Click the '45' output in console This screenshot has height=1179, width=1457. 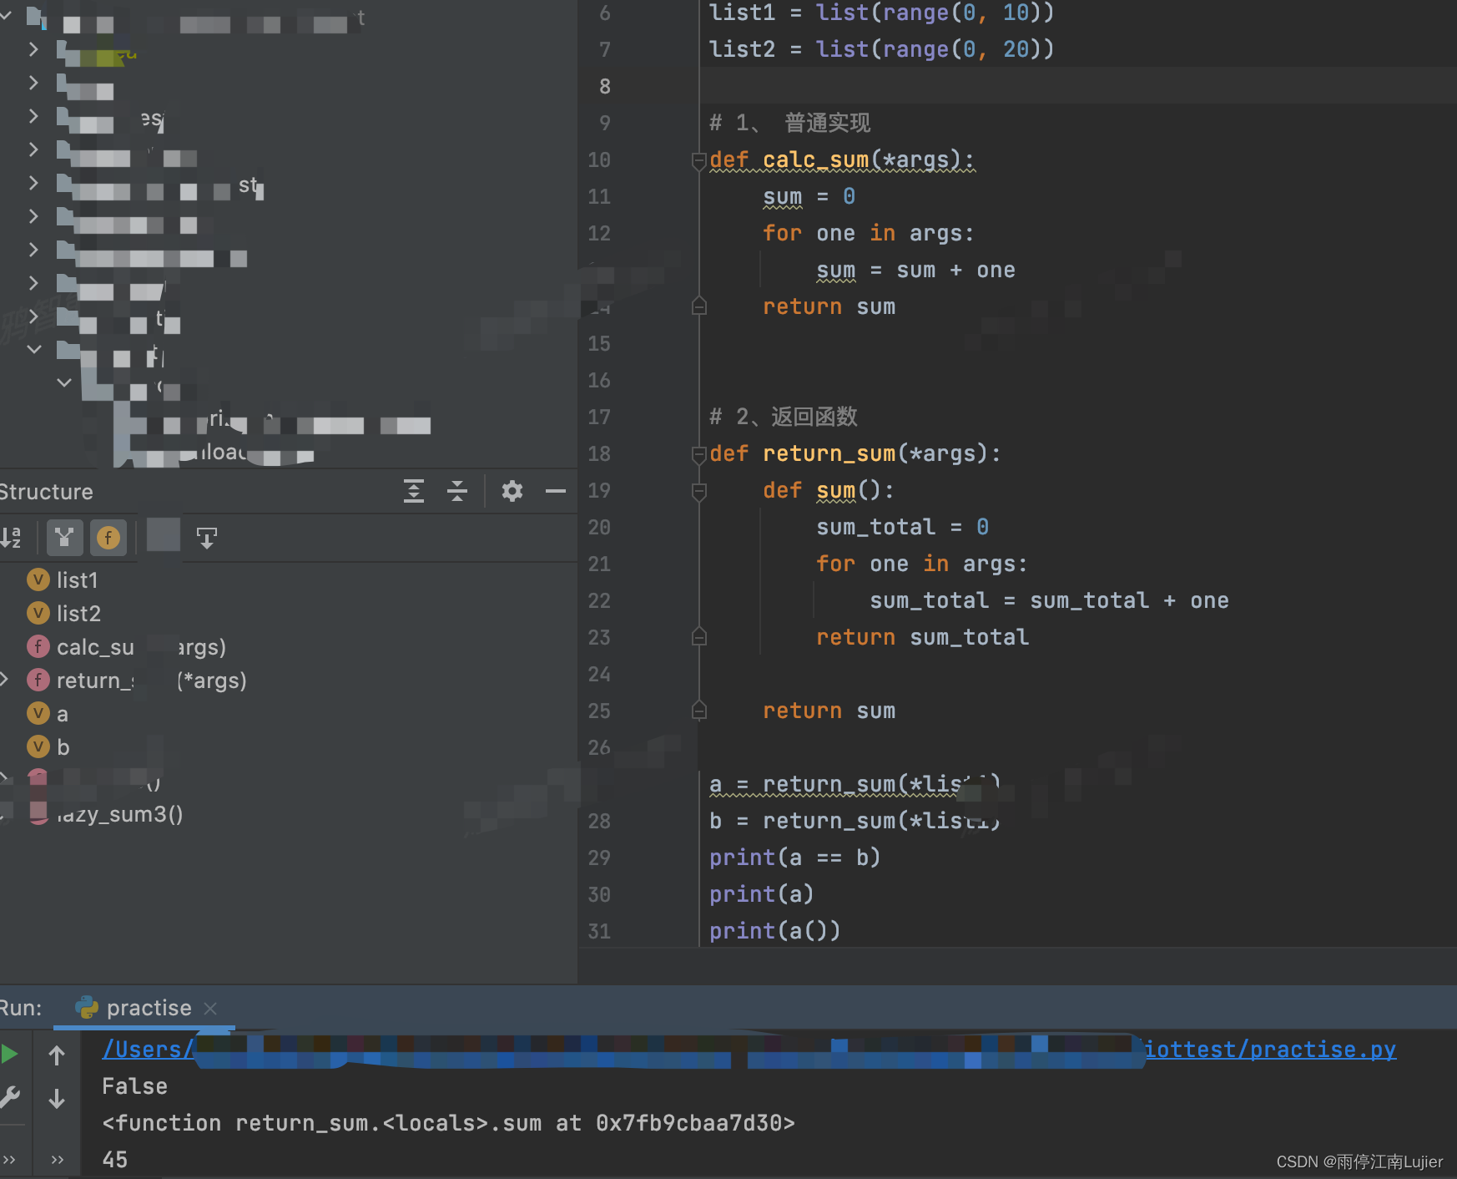point(115,1160)
